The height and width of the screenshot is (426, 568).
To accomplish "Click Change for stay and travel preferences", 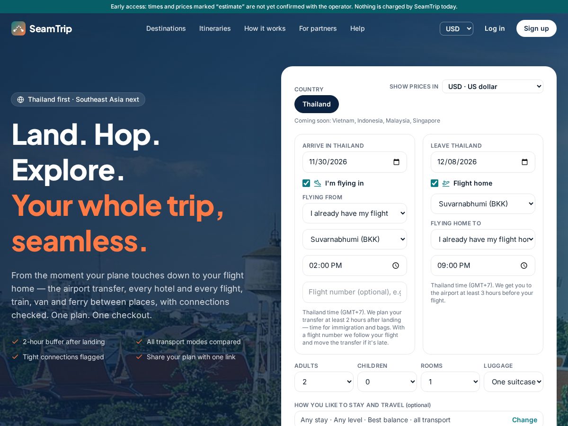I will point(524,420).
